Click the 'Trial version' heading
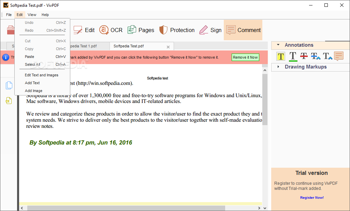350x211 pixels. pos(311,173)
